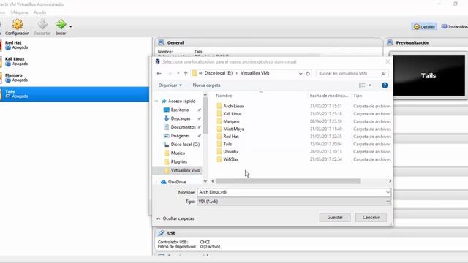The width and height of the screenshot is (468, 263).
Task: Click the Nombre filename field
Action: point(294,192)
